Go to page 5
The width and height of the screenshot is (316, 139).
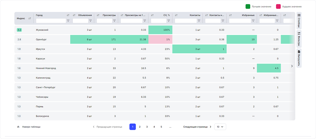point(161,127)
